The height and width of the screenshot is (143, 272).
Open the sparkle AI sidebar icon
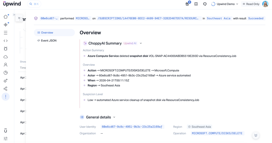[x=6, y=81]
